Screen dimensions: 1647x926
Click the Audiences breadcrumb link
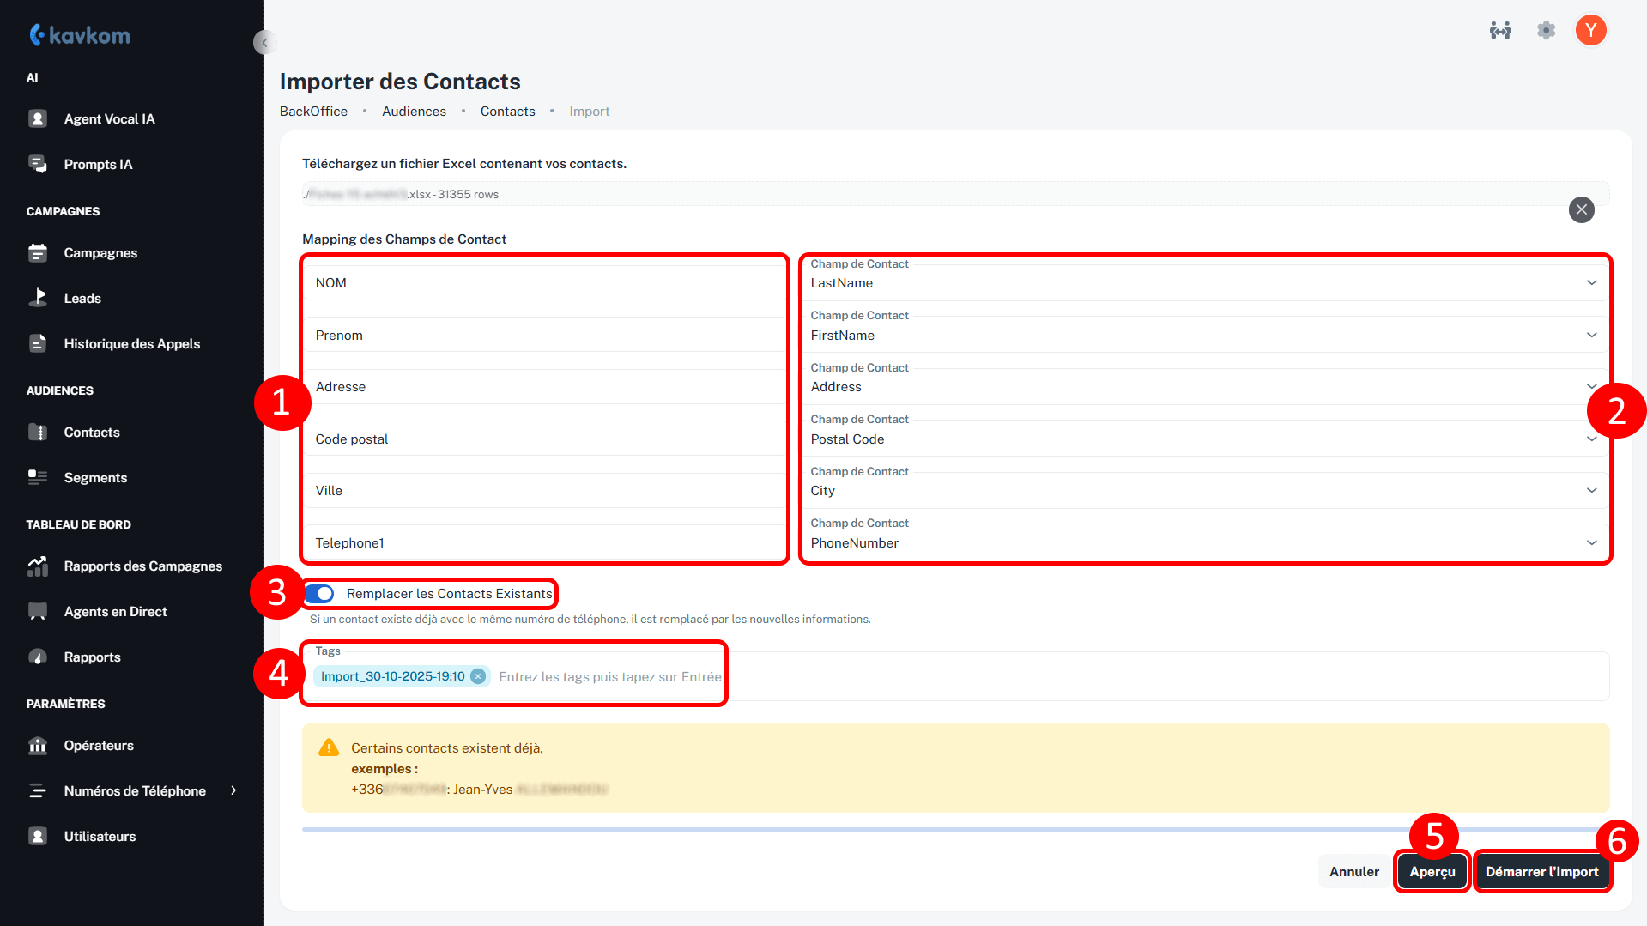point(414,112)
